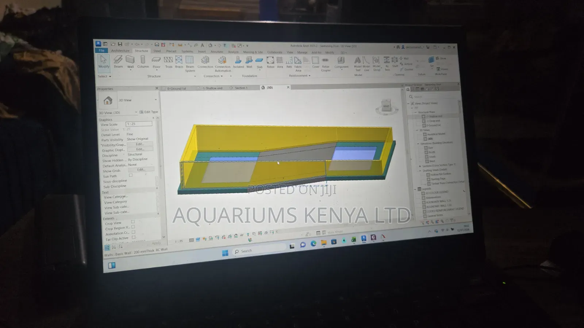This screenshot has width=584, height=328.
Task: Pick the Truss tool
Action: pos(169,62)
